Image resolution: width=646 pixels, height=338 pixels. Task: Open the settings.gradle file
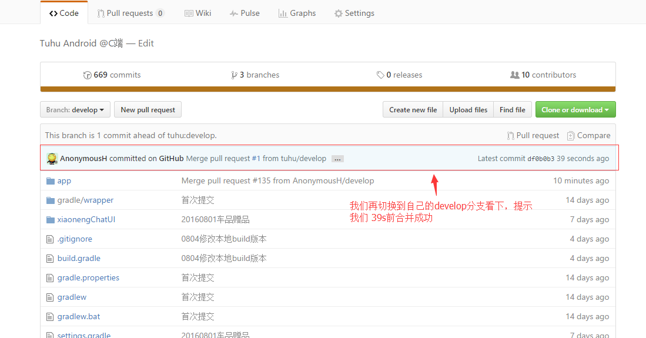click(x=83, y=334)
